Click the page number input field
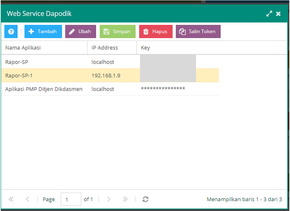Viewport: 290px width, 211px height. coord(71,199)
